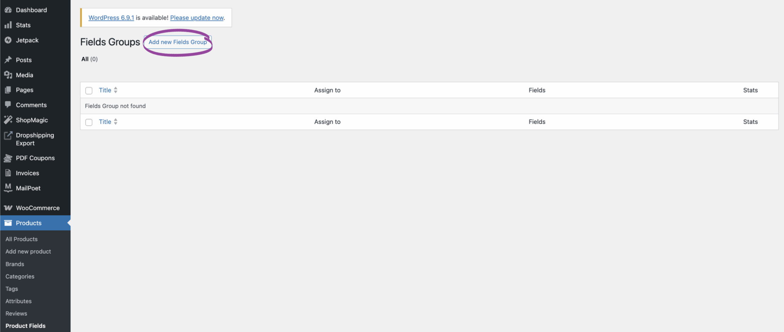Viewport: 784px width, 332px height.
Task: Click the Invoices document icon
Action: click(x=8, y=173)
